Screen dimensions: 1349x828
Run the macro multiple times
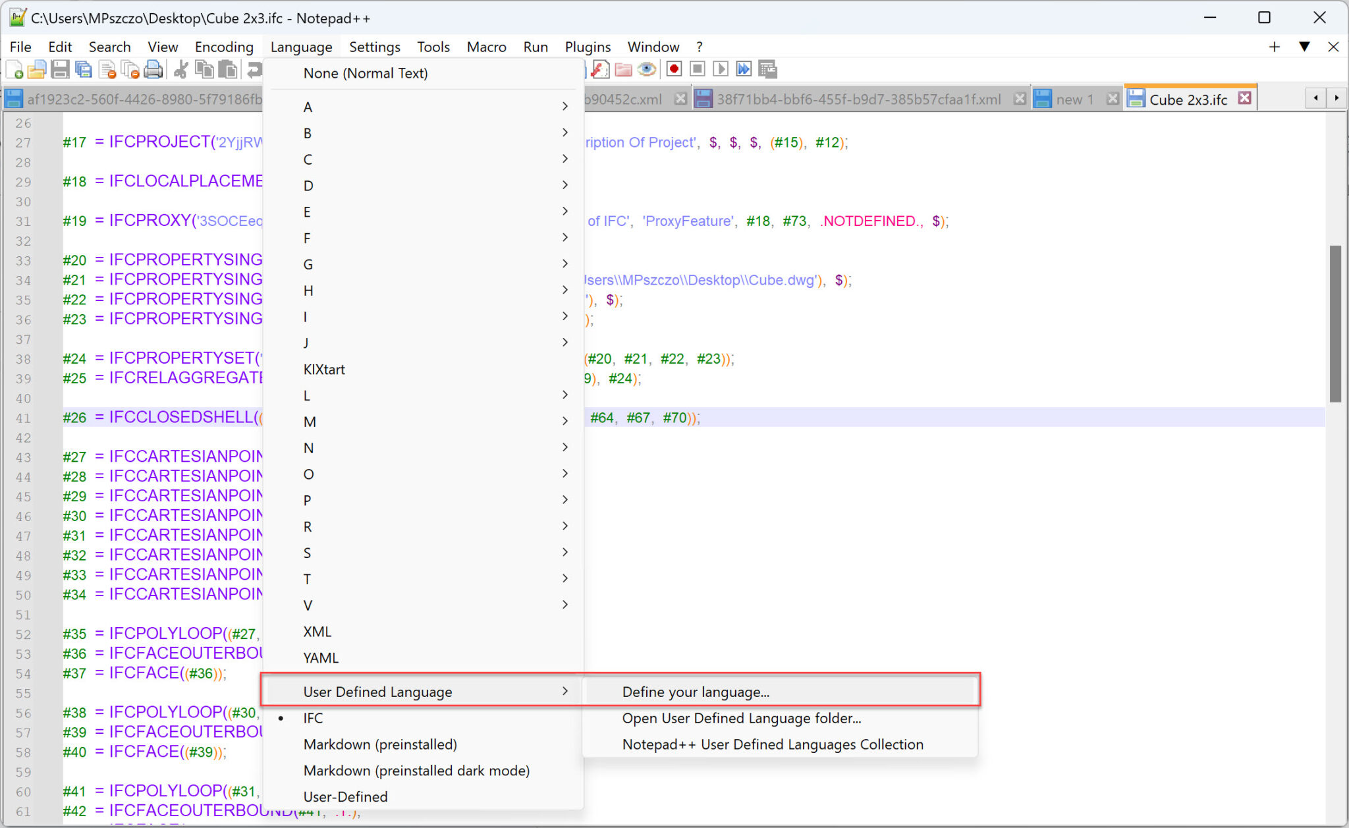pyautogui.click(x=744, y=69)
